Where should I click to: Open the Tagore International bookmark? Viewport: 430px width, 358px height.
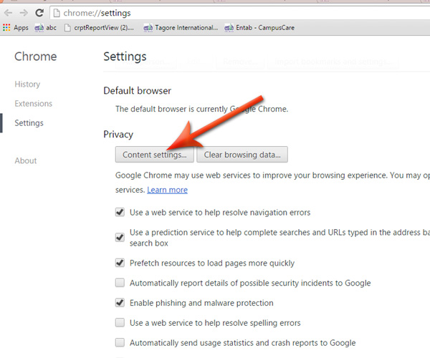point(181,28)
